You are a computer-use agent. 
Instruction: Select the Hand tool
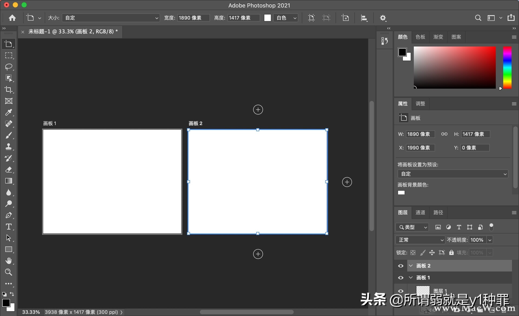click(x=9, y=261)
